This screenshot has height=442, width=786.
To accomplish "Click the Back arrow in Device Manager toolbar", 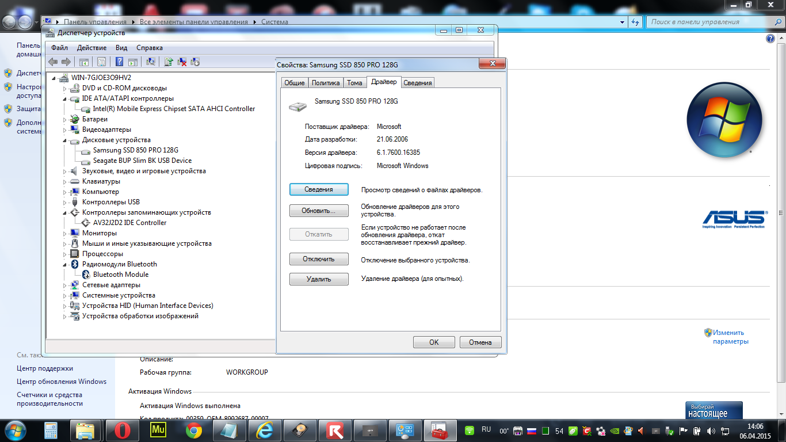I will [53, 62].
